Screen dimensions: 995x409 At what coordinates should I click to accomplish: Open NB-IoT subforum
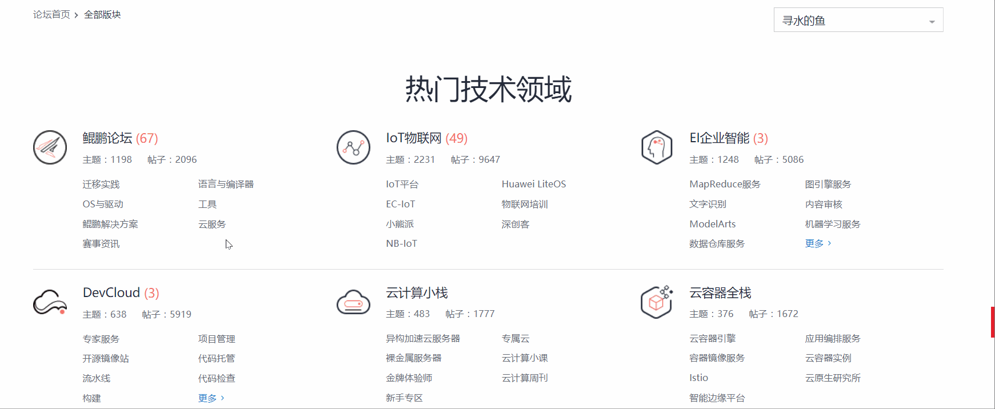(402, 243)
